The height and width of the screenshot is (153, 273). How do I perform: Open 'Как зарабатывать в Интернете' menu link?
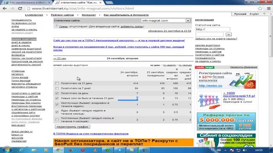coord(126,15)
